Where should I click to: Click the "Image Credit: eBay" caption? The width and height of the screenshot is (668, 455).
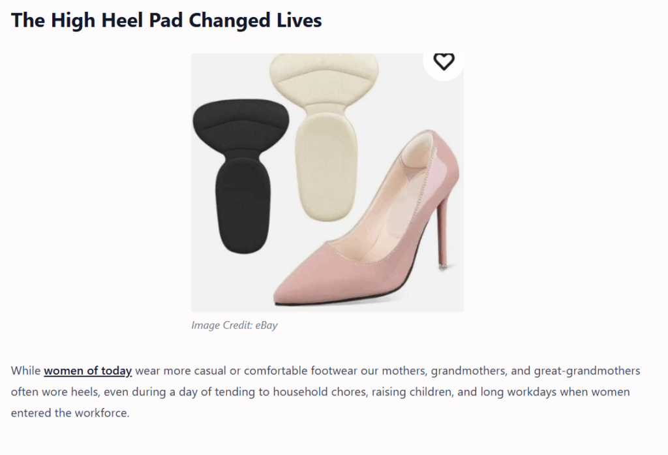pyautogui.click(x=234, y=325)
